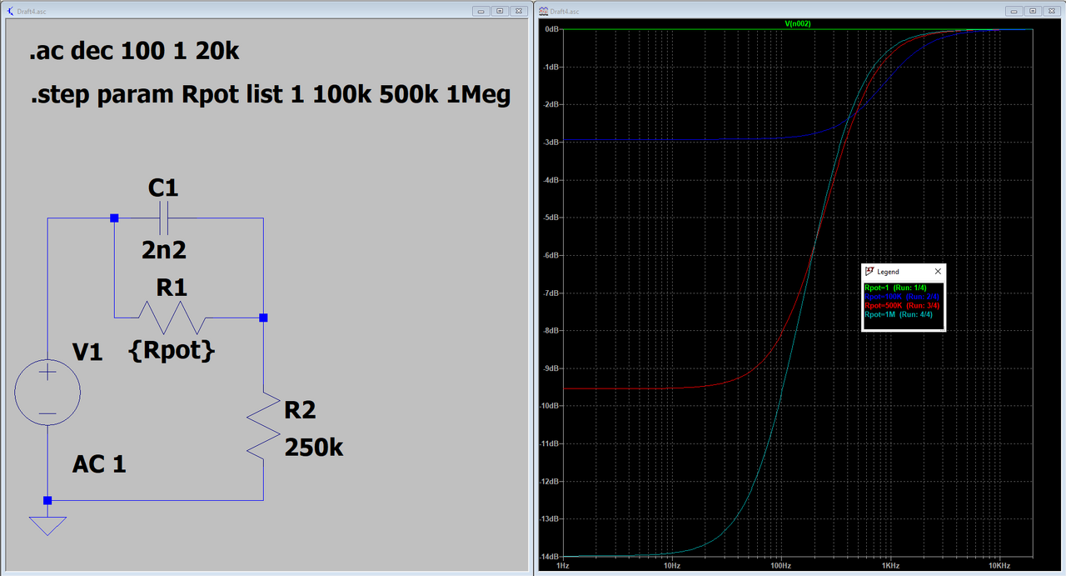Click the V(n002) trace label
Screen dimensions: 1066x576
(x=797, y=24)
